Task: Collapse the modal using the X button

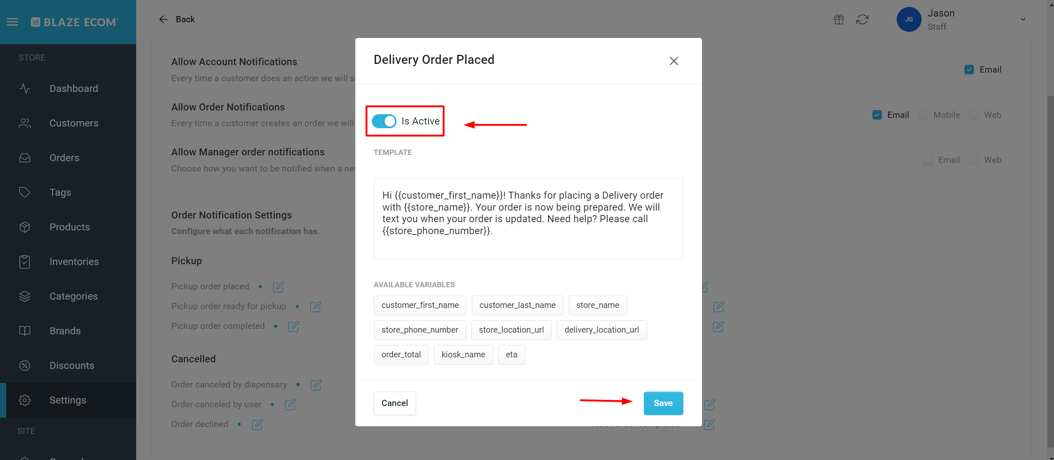Action: coord(674,61)
